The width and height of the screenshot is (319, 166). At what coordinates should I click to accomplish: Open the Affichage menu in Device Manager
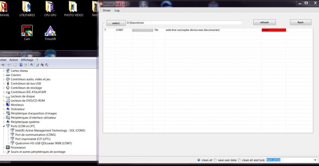coord(27,60)
